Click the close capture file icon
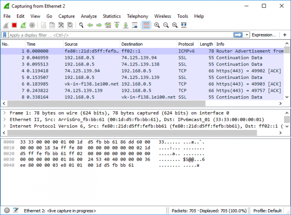Screen dimensions: 291x215 61,25
